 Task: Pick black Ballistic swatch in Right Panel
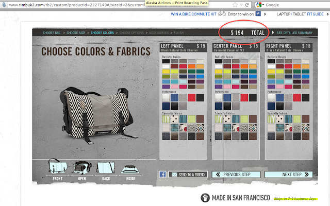(x=271, y=61)
